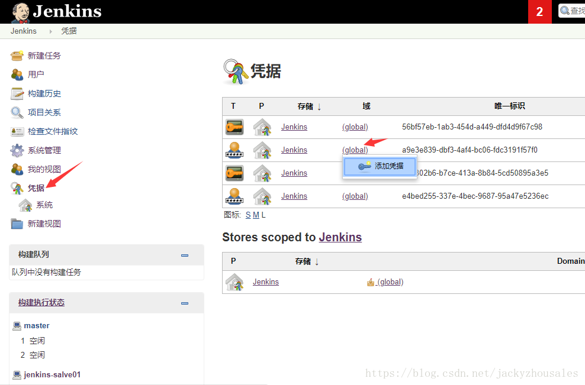
Task: Open (global) domain link in e4bed255 row
Action: tap(355, 196)
